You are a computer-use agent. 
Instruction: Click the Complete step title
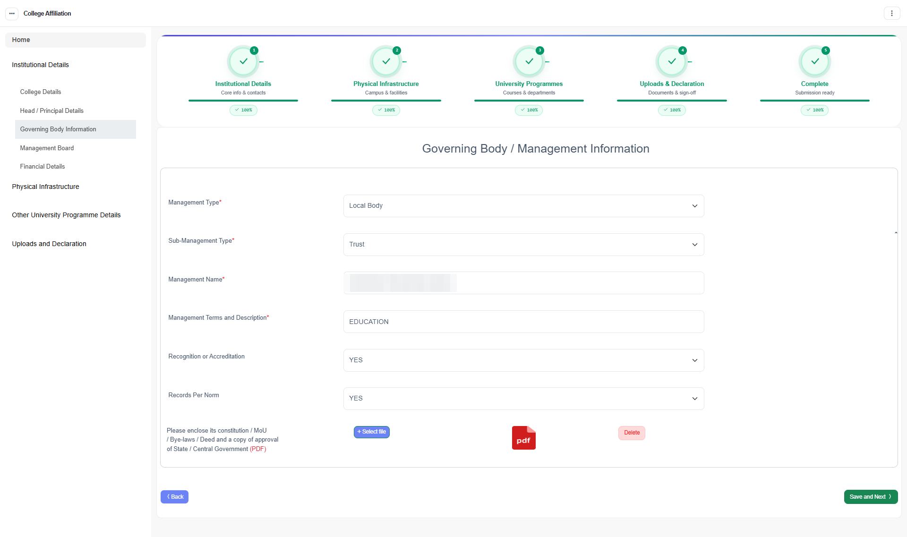(x=815, y=84)
